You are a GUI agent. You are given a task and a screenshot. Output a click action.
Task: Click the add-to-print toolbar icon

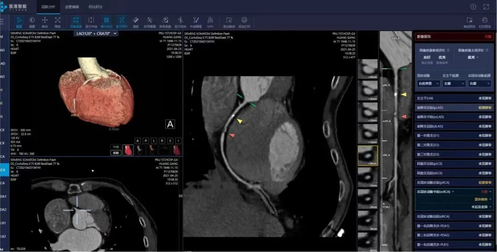(244, 22)
